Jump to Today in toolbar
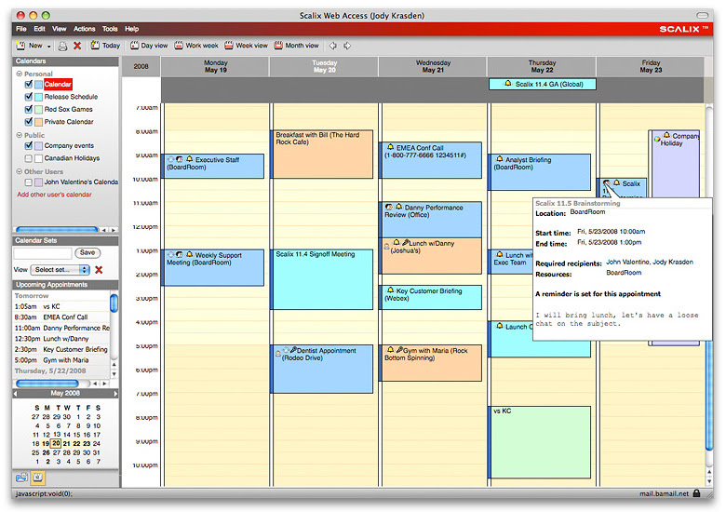 (105, 46)
